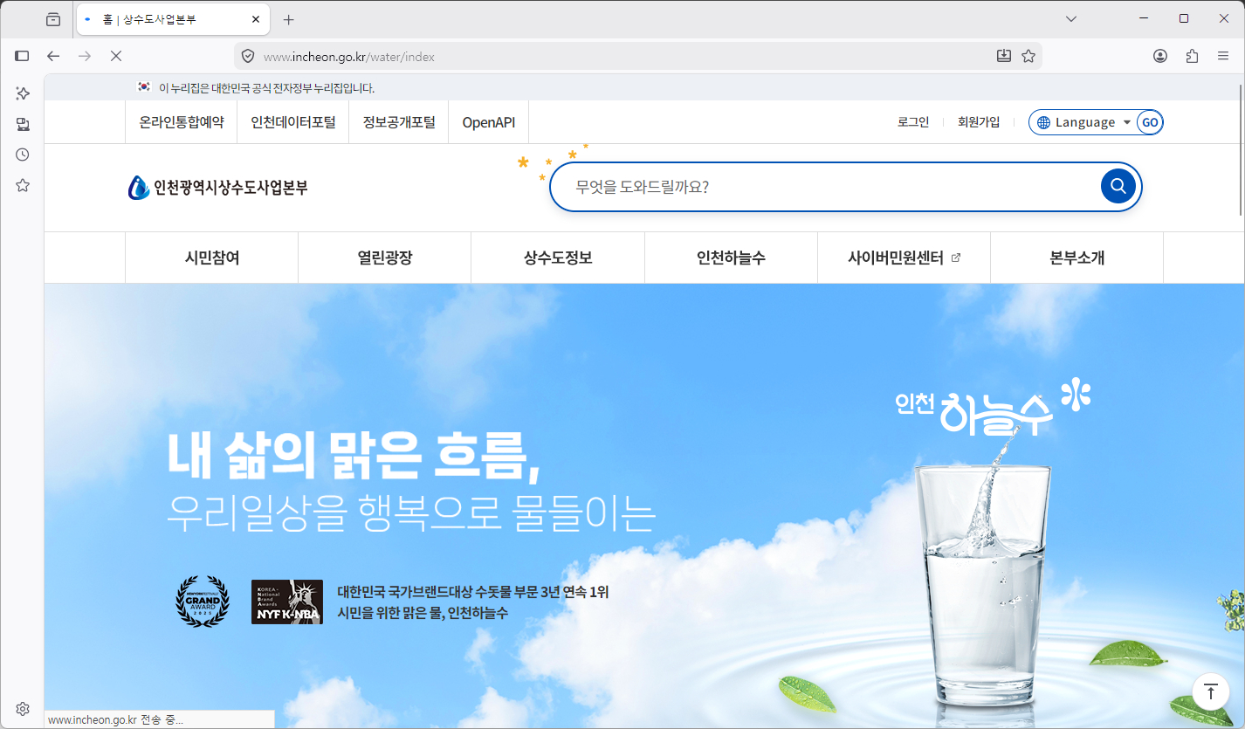Click the 인천데이터포털 link
Viewport: 1245px width, 729px height.
click(x=293, y=122)
